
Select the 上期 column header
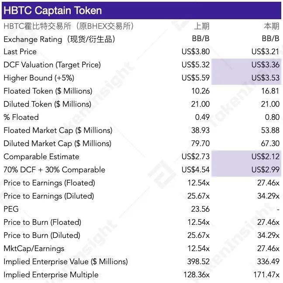pyautogui.click(x=201, y=26)
